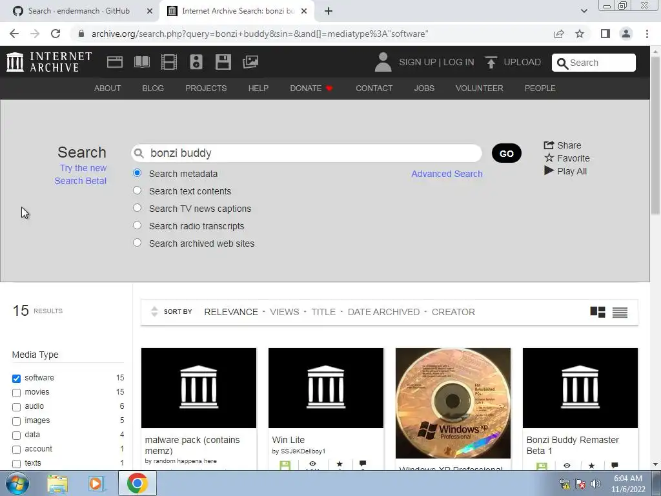Screen dimensions: 661x496
Task: Open the DONATE menu item
Action: point(311,88)
